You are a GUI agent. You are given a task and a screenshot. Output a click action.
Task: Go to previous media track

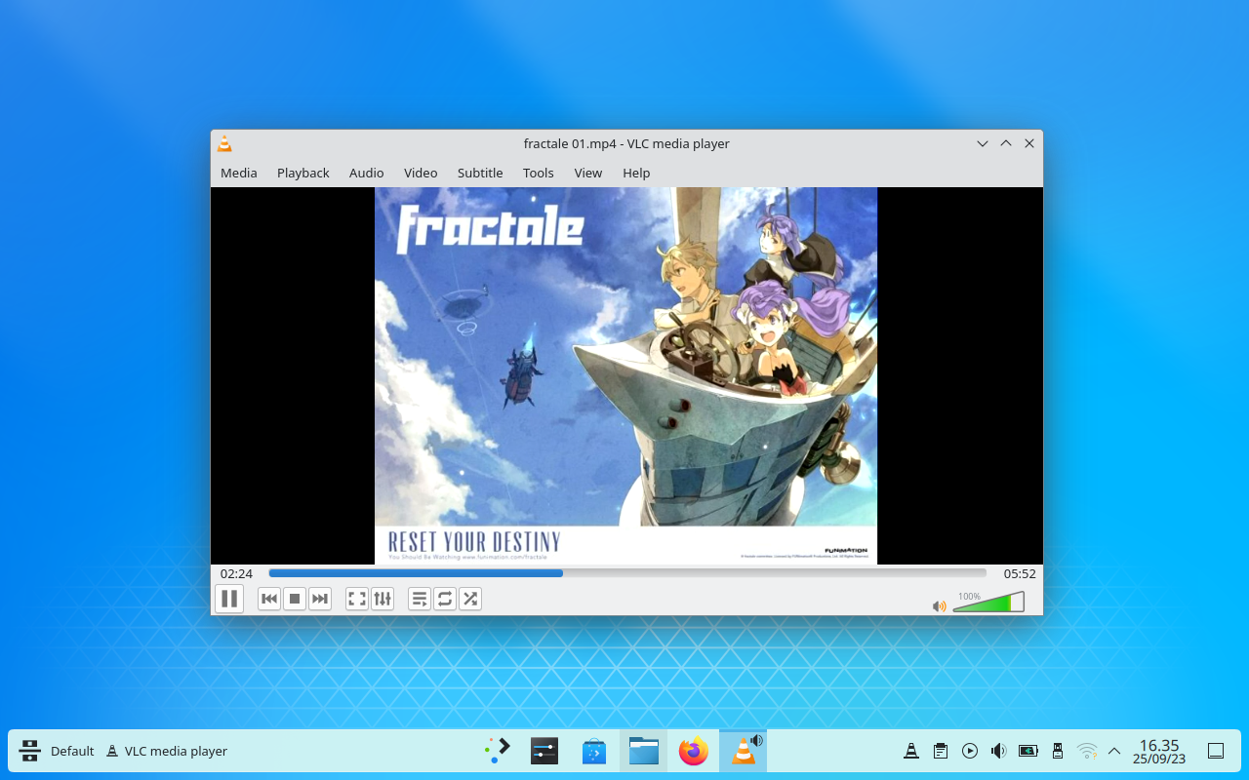click(269, 599)
